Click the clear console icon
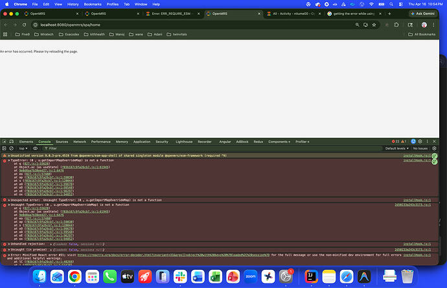The height and width of the screenshot is (288, 447). pyautogui.click(x=12, y=148)
